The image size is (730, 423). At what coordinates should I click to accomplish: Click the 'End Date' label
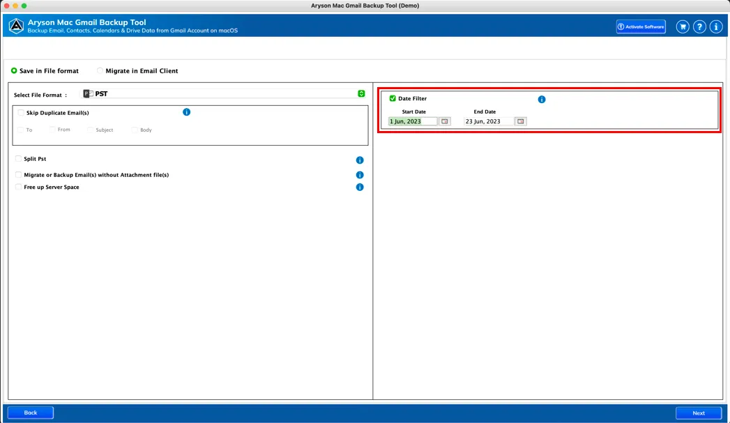[x=485, y=111]
